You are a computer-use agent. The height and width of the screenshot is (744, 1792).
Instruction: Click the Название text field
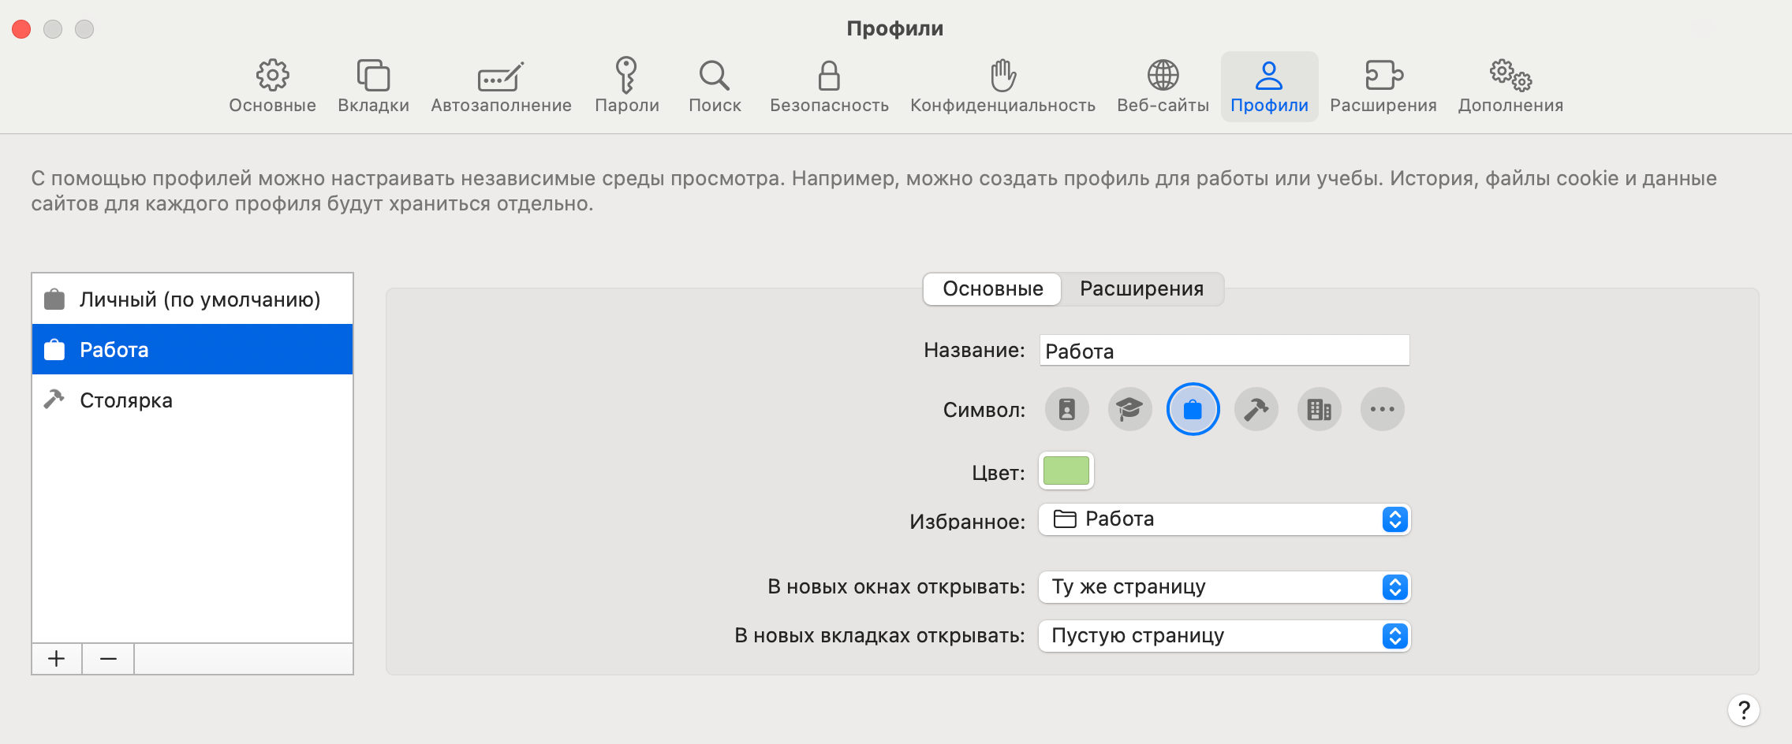pos(1224,351)
